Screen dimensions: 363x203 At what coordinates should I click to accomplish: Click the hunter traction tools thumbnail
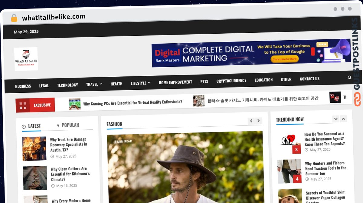click(x=289, y=171)
